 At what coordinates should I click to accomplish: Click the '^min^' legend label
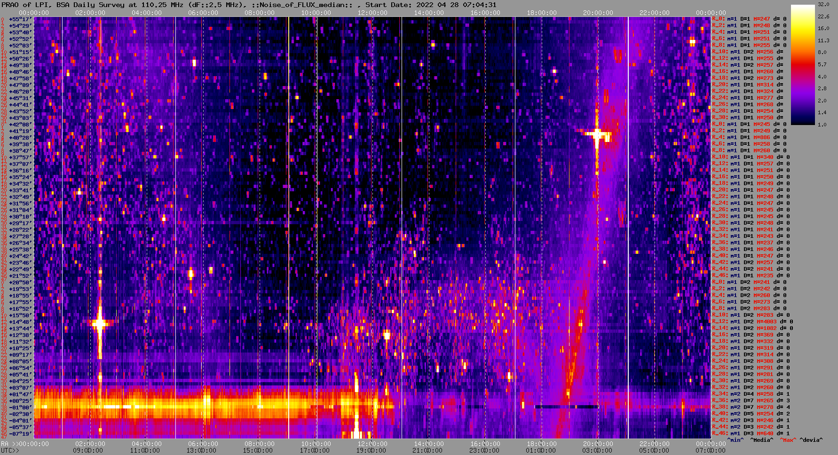(735, 440)
